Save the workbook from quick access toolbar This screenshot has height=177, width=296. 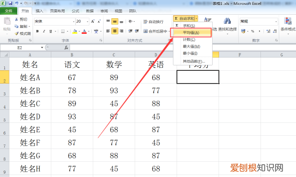pos(10,3)
